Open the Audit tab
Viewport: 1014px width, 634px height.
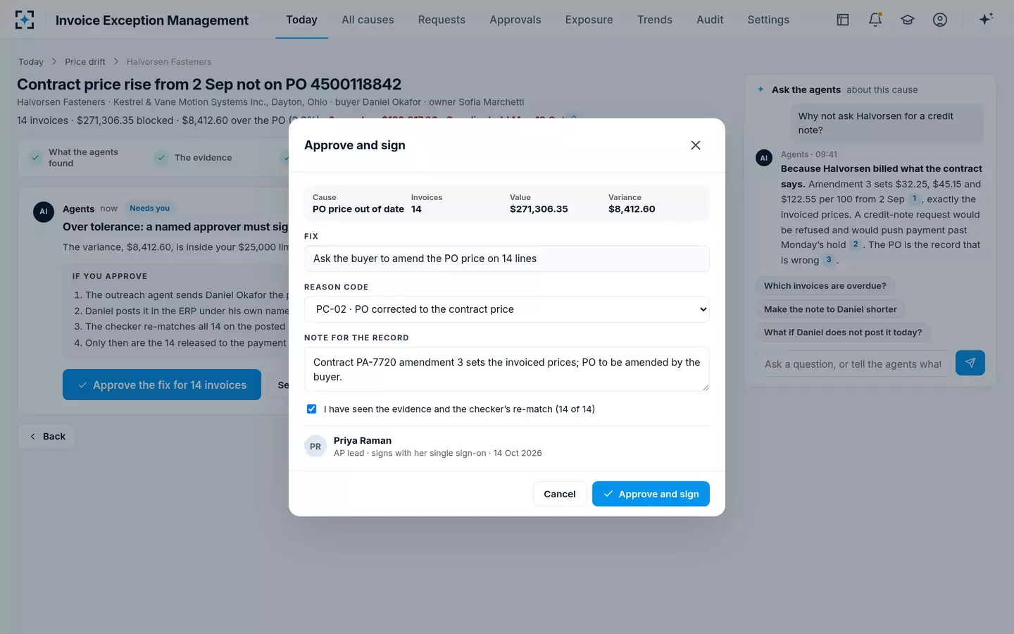[x=710, y=20]
